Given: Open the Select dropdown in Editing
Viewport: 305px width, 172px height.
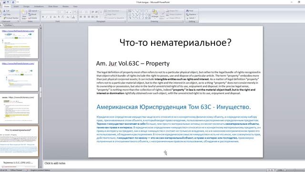Looking at the screenshot, I should [191, 18].
